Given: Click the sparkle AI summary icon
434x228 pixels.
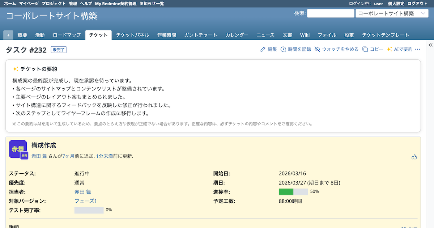Looking at the screenshot, I should click(x=390, y=50).
